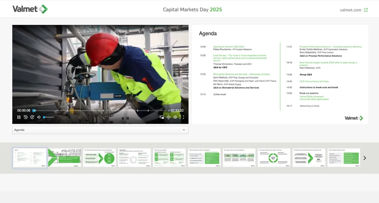This screenshot has height=203, width=379.
Task: Click 'Opening of Valmet's CMD 2025' agenda item
Action: 229,47
